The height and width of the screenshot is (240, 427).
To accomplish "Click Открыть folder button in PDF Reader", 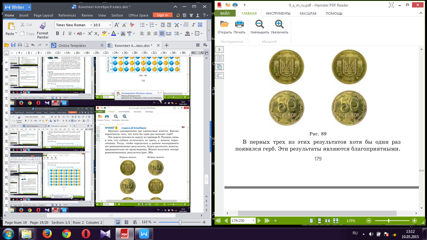I will tap(225, 27).
